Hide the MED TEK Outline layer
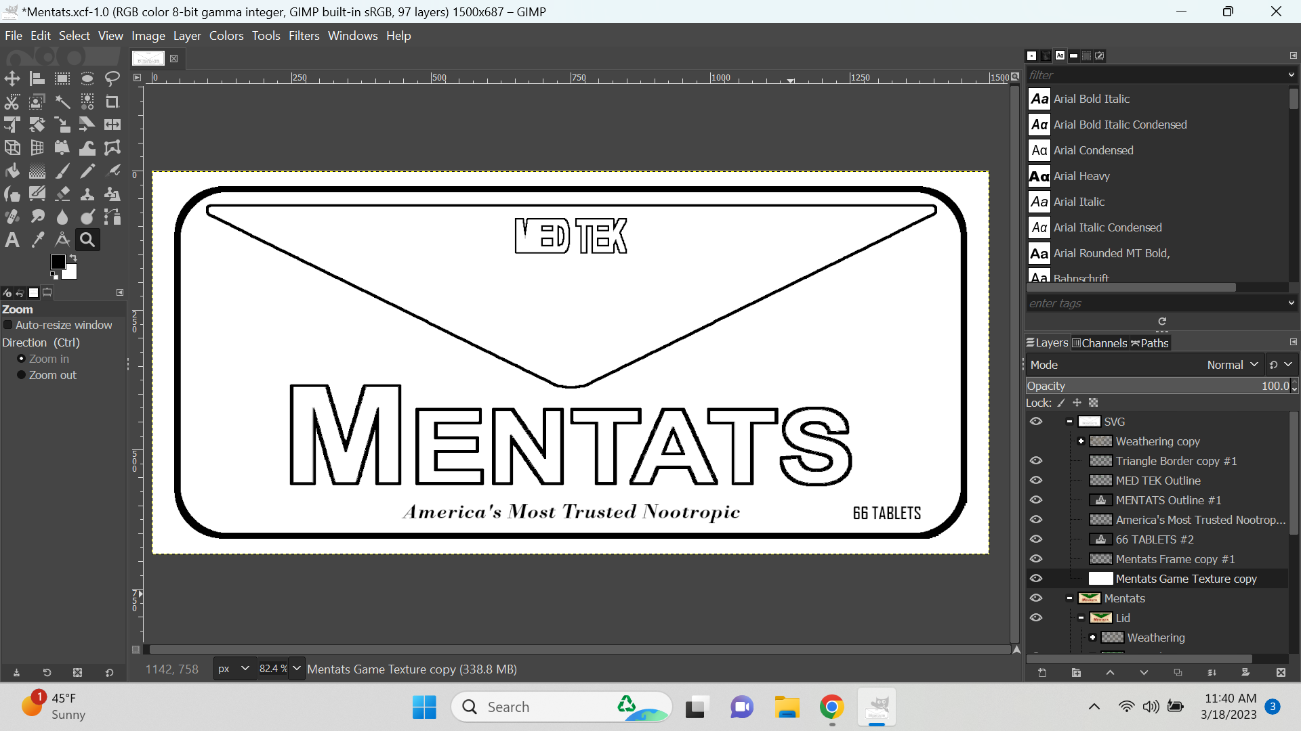Image resolution: width=1301 pixels, height=731 pixels. click(x=1036, y=481)
